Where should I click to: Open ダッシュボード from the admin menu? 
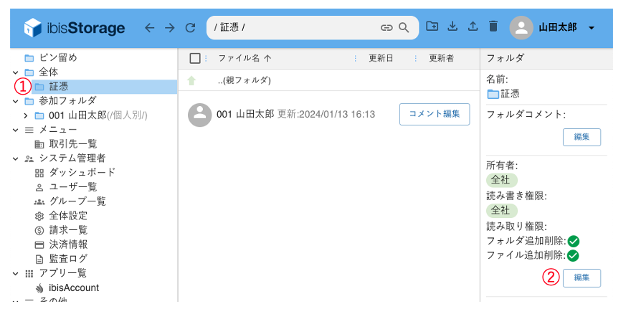tap(82, 173)
